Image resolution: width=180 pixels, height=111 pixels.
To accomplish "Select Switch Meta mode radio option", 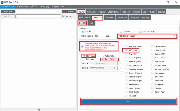I will pos(127,65).
